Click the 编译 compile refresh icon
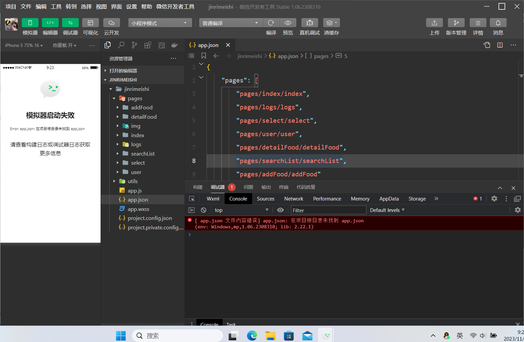The width and height of the screenshot is (524, 342). coord(271,23)
